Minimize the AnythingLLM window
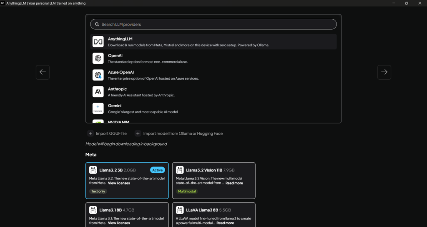Screen dimensions: 427x227 tap(394, 3)
